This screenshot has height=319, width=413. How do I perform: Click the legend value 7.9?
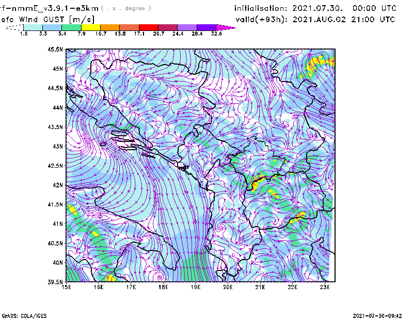point(82,34)
